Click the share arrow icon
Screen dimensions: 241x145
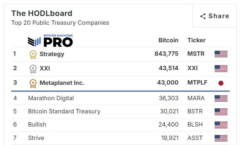click(203, 16)
